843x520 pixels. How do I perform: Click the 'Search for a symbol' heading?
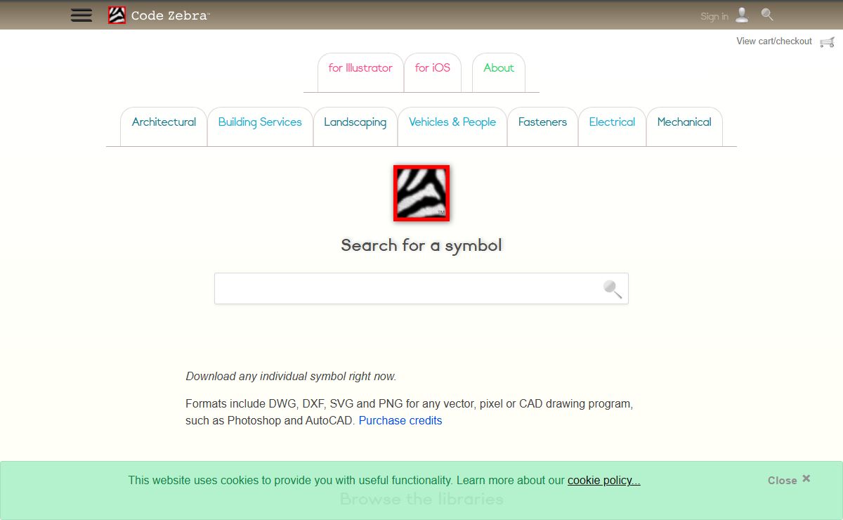421,245
